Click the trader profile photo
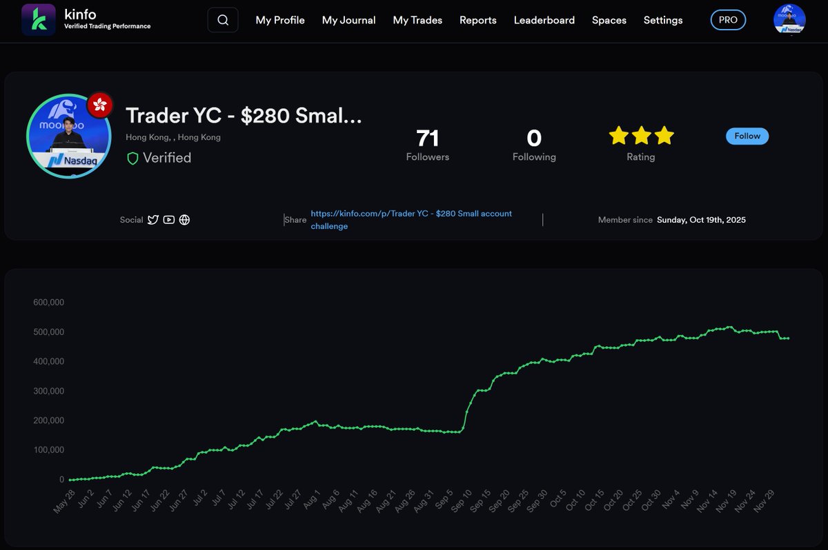Screen dimensions: 828x550 [69, 136]
